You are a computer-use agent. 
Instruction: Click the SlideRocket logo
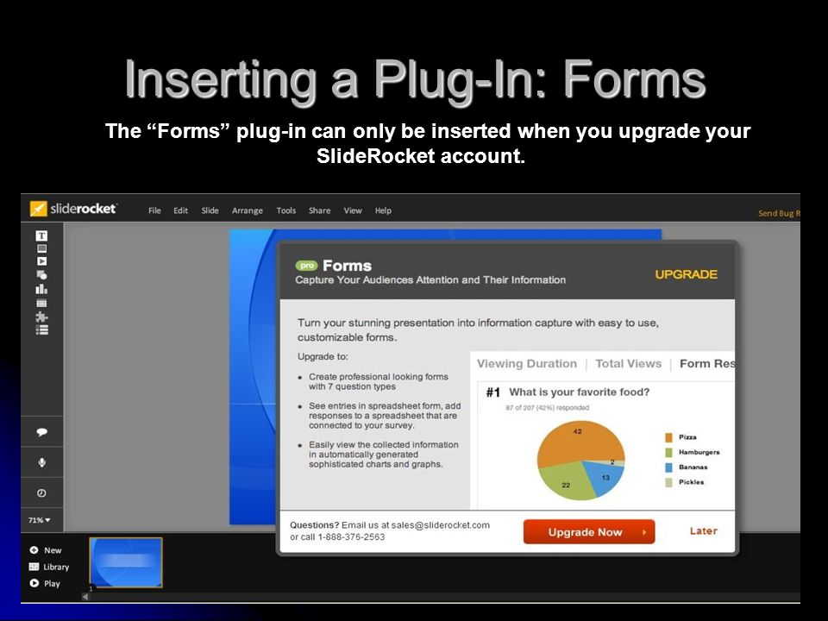(x=72, y=209)
